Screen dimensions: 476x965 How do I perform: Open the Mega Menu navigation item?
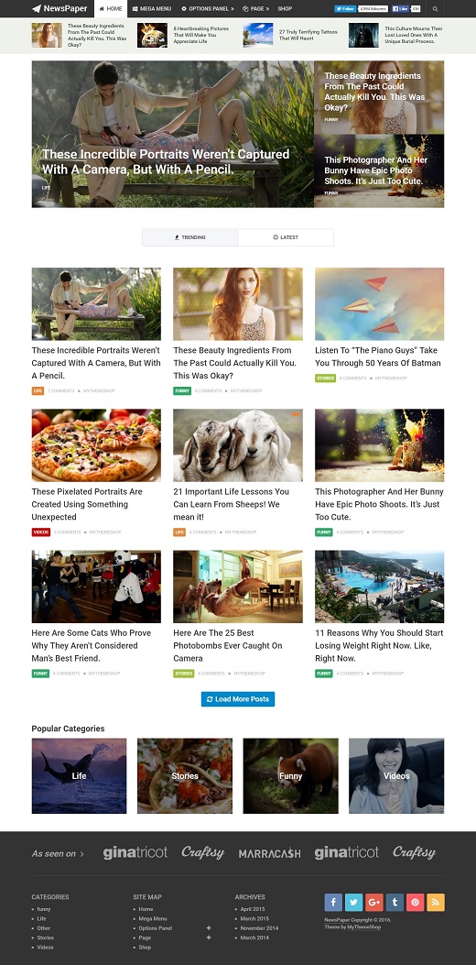[x=152, y=9]
